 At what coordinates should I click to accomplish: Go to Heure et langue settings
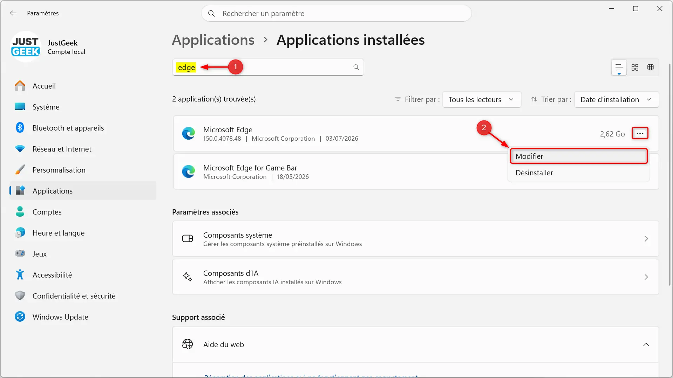pos(83,233)
